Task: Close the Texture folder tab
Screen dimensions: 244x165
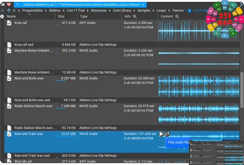Action: 143,5
